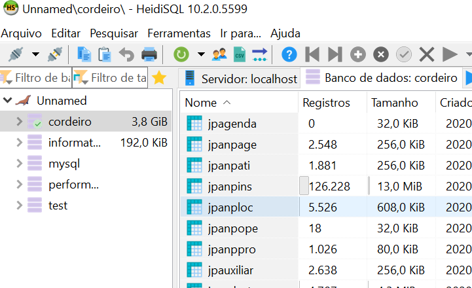Click the Cancel editing X icon
Viewport: 472px width, 288px height.
[x=427, y=54]
